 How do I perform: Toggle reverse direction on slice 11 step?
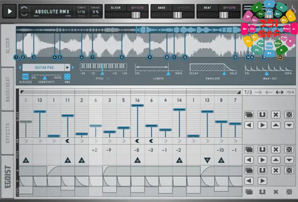pos(67,141)
